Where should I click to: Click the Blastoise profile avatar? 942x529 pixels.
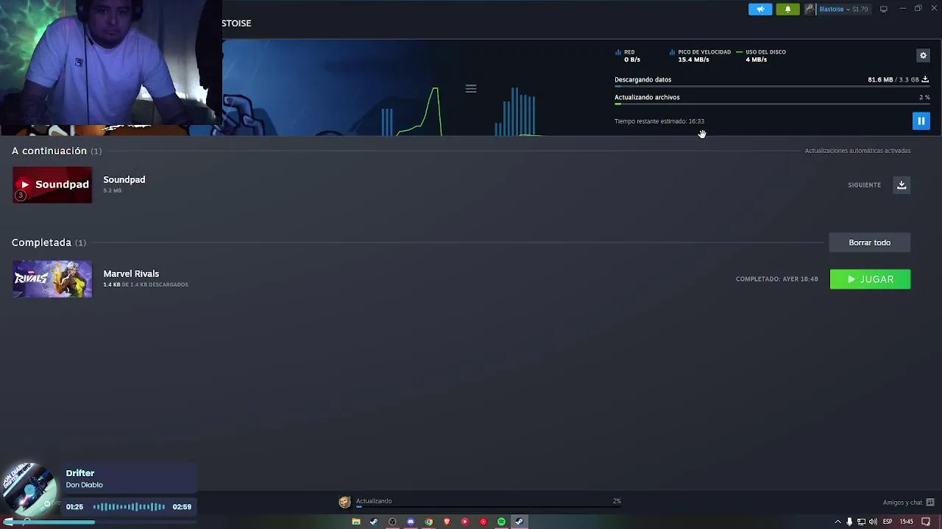pyautogui.click(x=810, y=9)
